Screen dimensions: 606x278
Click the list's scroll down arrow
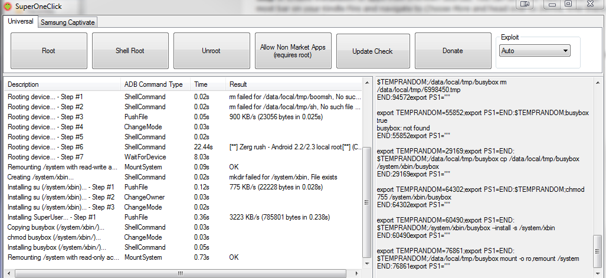point(367,264)
